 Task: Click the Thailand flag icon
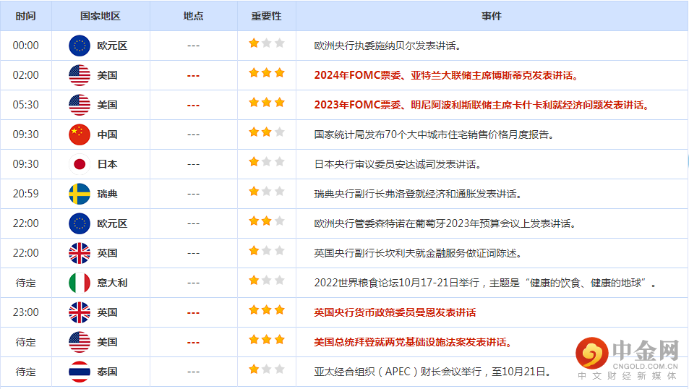pyautogui.click(x=80, y=372)
